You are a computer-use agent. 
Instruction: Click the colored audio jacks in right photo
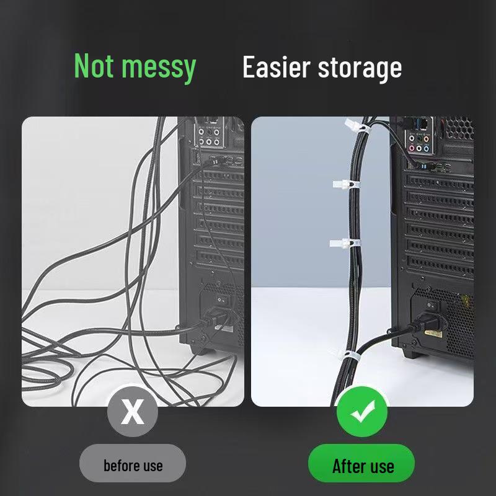(x=419, y=143)
